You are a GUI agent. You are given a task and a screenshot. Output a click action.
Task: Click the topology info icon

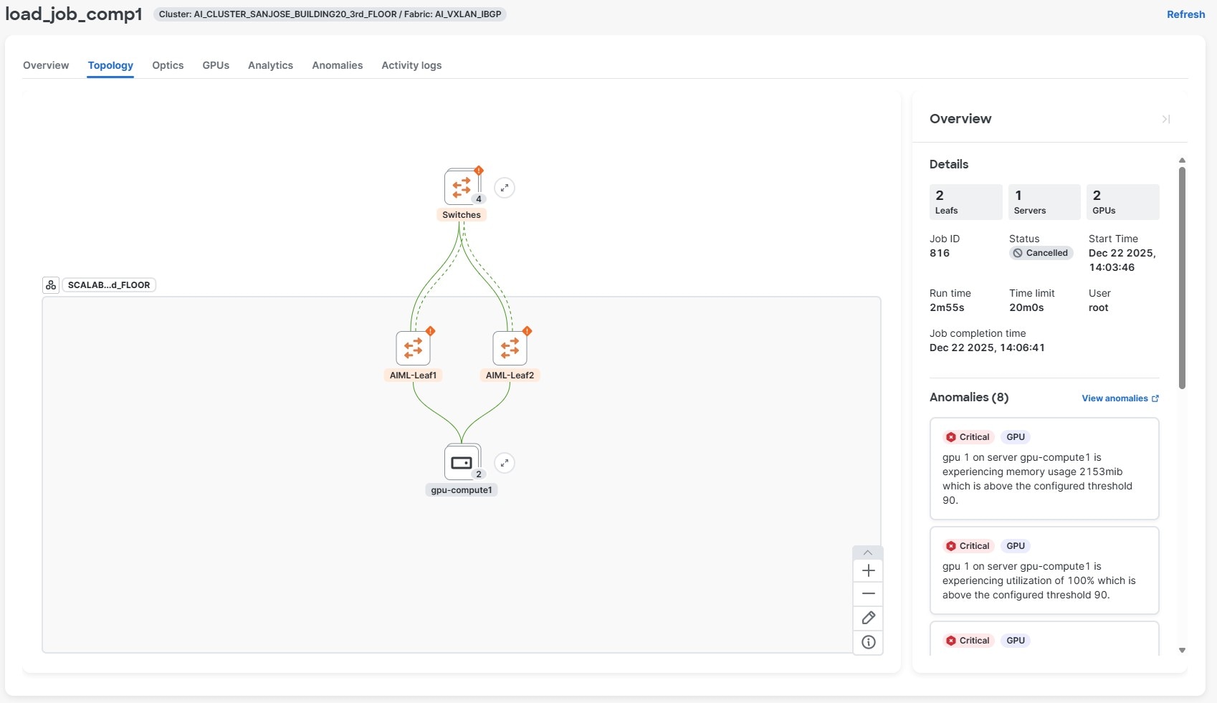click(868, 642)
